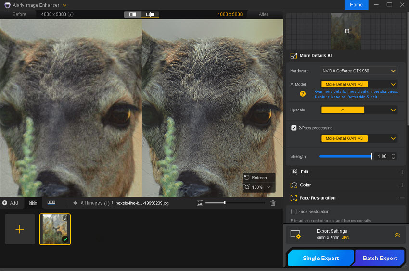This screenshot has height=271, width=409.
Task: Click the info icon on the thumbnail
Action: click(65, 218)
